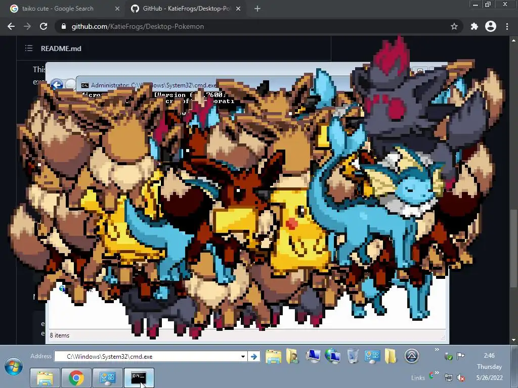Select the GitHub KatieFrogs Desktop-Pokemon tab
518x388 pixels.
pos(185,9)
